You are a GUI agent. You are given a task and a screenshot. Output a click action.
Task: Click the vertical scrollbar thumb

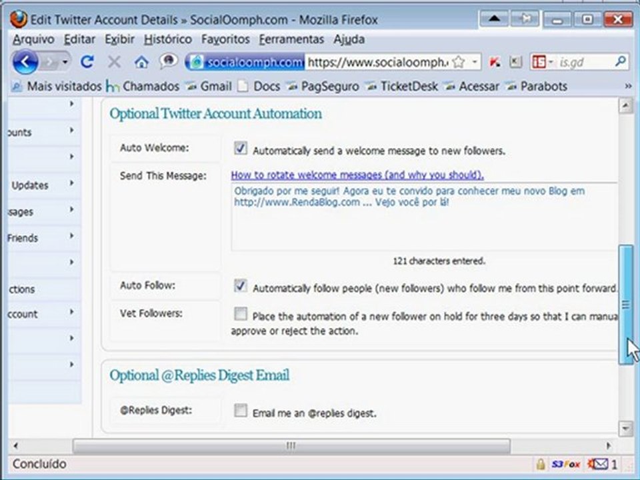[x=626, y=305]
